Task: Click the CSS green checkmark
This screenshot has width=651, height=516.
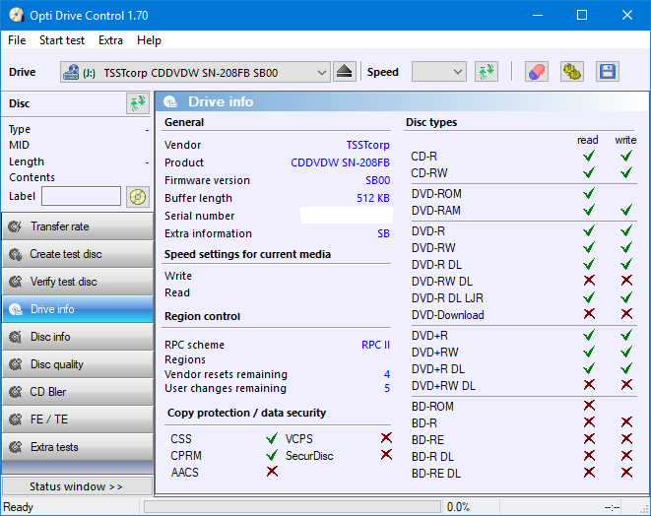Action: pyautogui.click(x=272, y=438)
